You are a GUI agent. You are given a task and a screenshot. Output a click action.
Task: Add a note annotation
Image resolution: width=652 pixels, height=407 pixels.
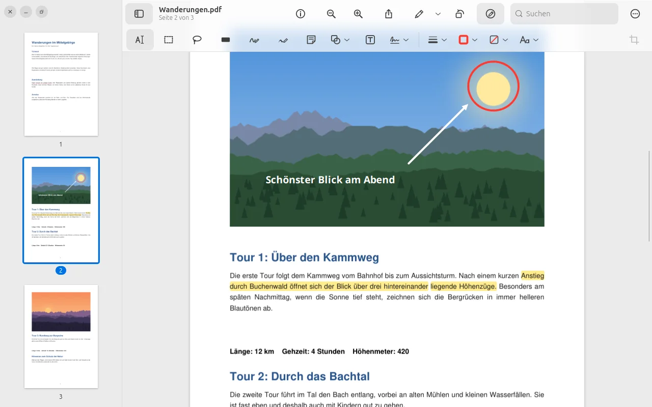[311, 40]
